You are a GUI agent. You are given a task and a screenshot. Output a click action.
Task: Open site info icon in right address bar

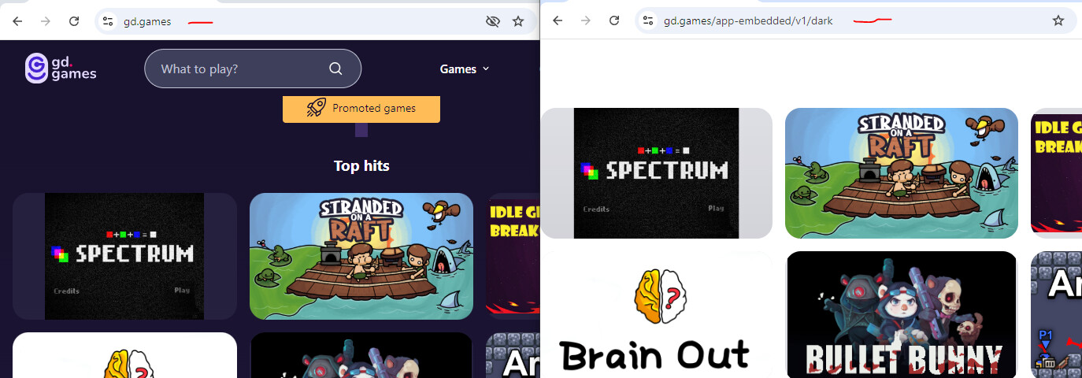[649, 20]
